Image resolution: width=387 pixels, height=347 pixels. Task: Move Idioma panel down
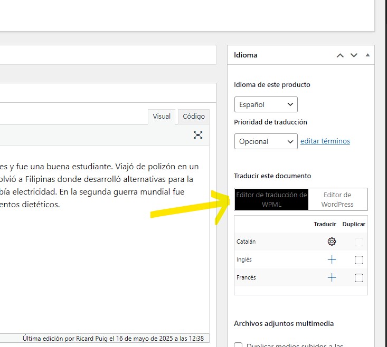point(354,55)
